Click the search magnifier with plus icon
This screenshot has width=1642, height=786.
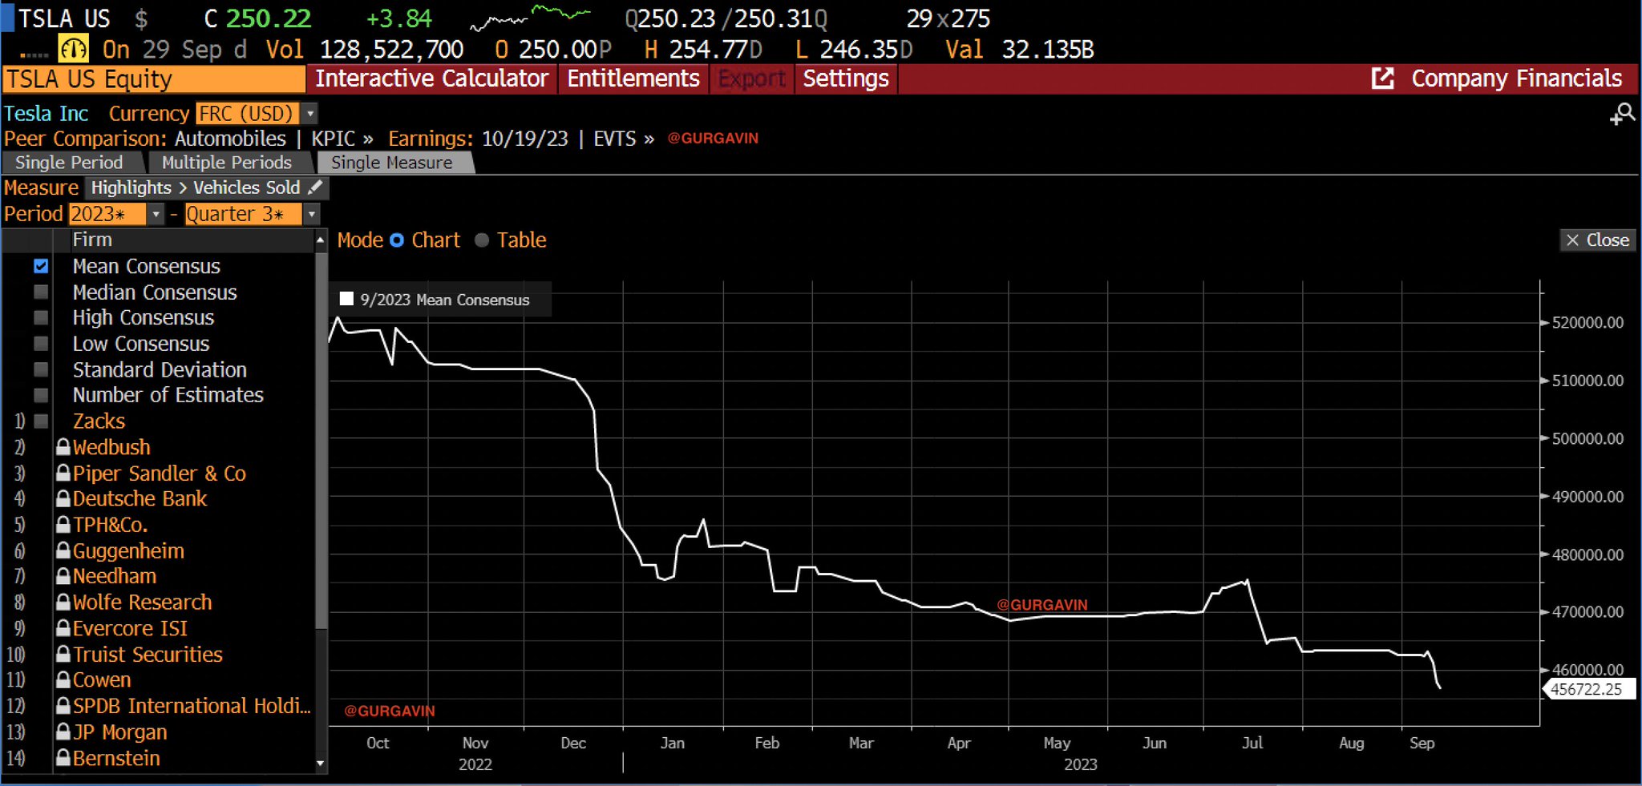point(1622,115)
